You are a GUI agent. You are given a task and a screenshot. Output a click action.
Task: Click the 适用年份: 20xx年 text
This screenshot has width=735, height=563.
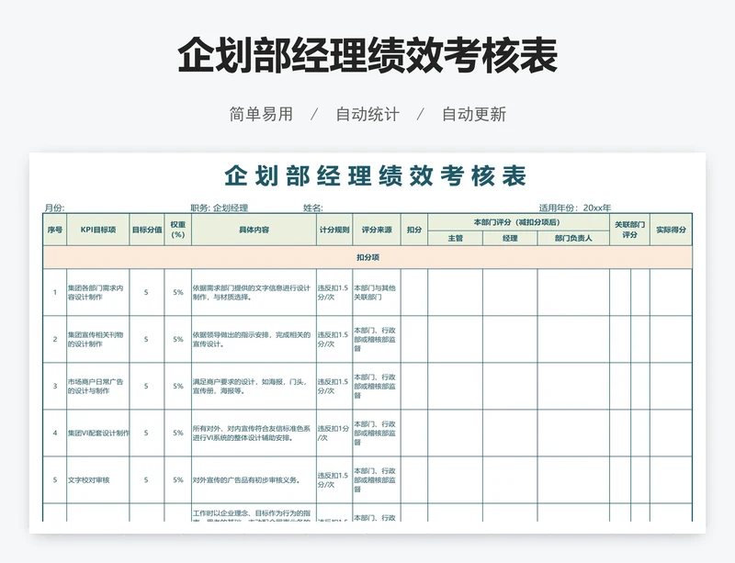(575, 208)
